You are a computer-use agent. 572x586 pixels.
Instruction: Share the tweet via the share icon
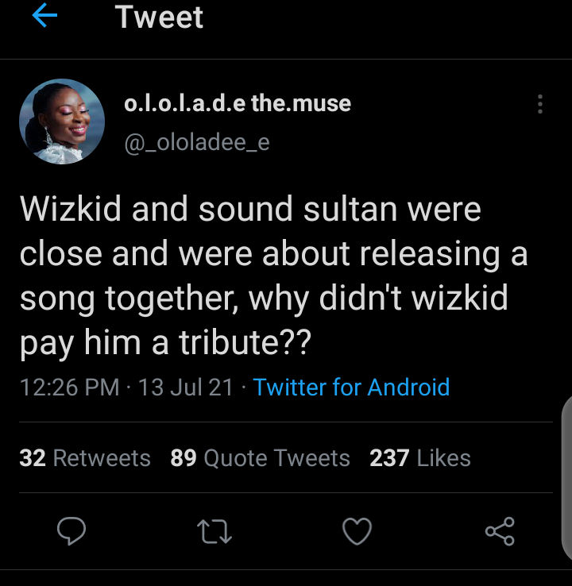[500, 531]
